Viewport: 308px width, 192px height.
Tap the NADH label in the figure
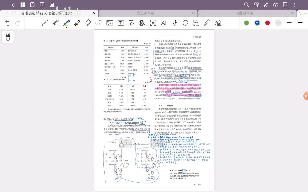pos(150,178)
